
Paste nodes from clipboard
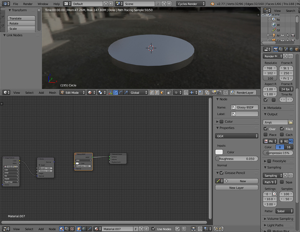pos(221,229)
